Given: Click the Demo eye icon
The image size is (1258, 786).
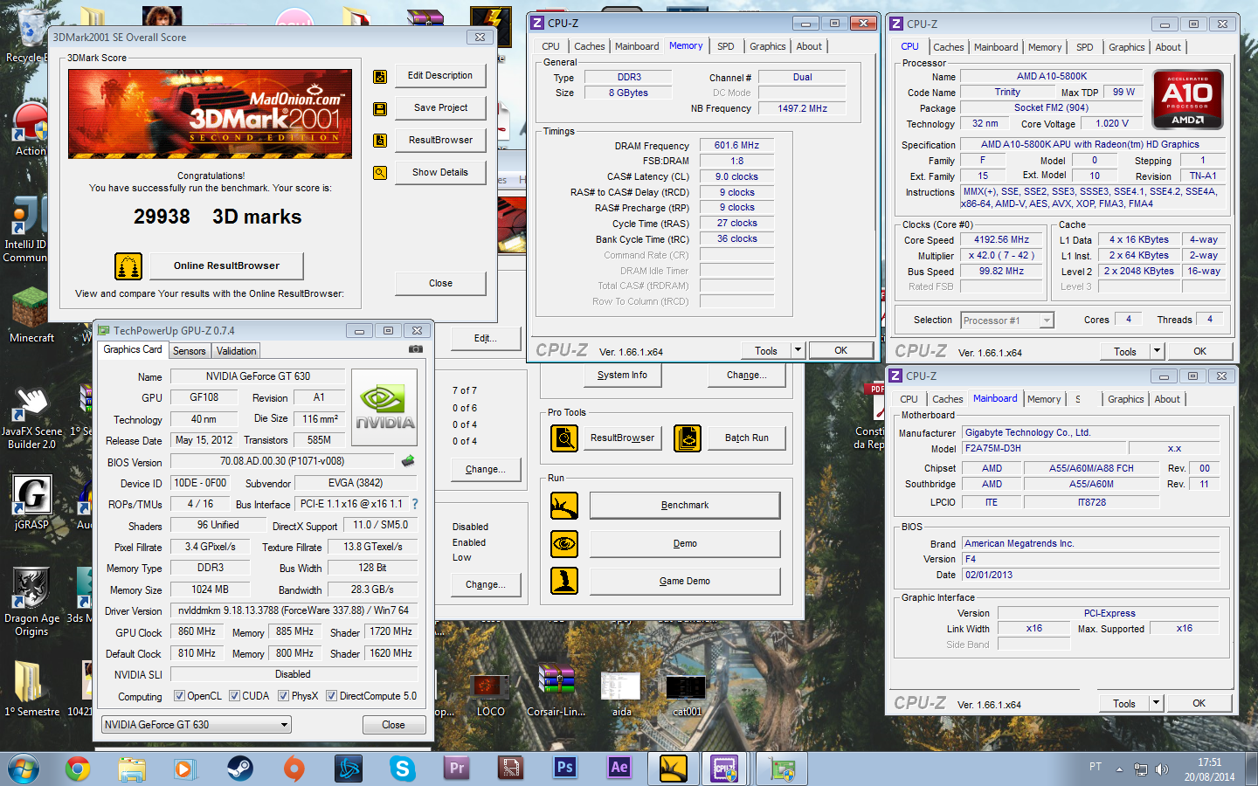Looking at the screenshot, I should [564, 543].
